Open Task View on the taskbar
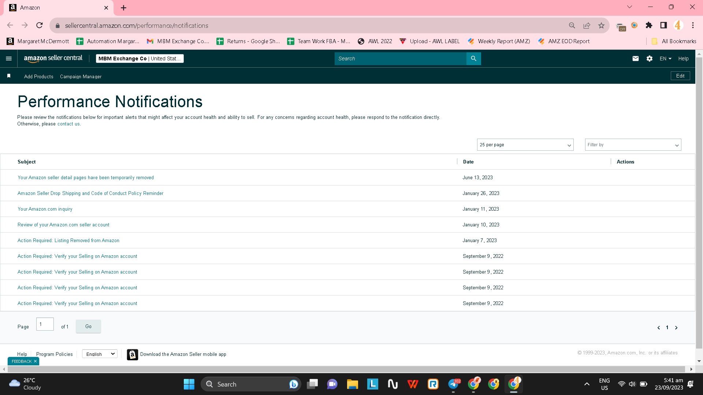The height and width of the screenshot is (395, 703). coord(312,384)
